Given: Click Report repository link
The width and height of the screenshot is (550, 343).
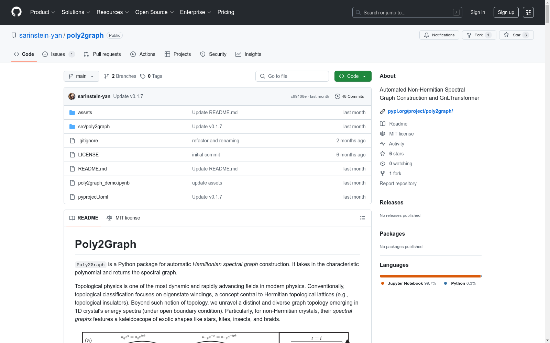Looking at the screenshot, I should 398,184.
